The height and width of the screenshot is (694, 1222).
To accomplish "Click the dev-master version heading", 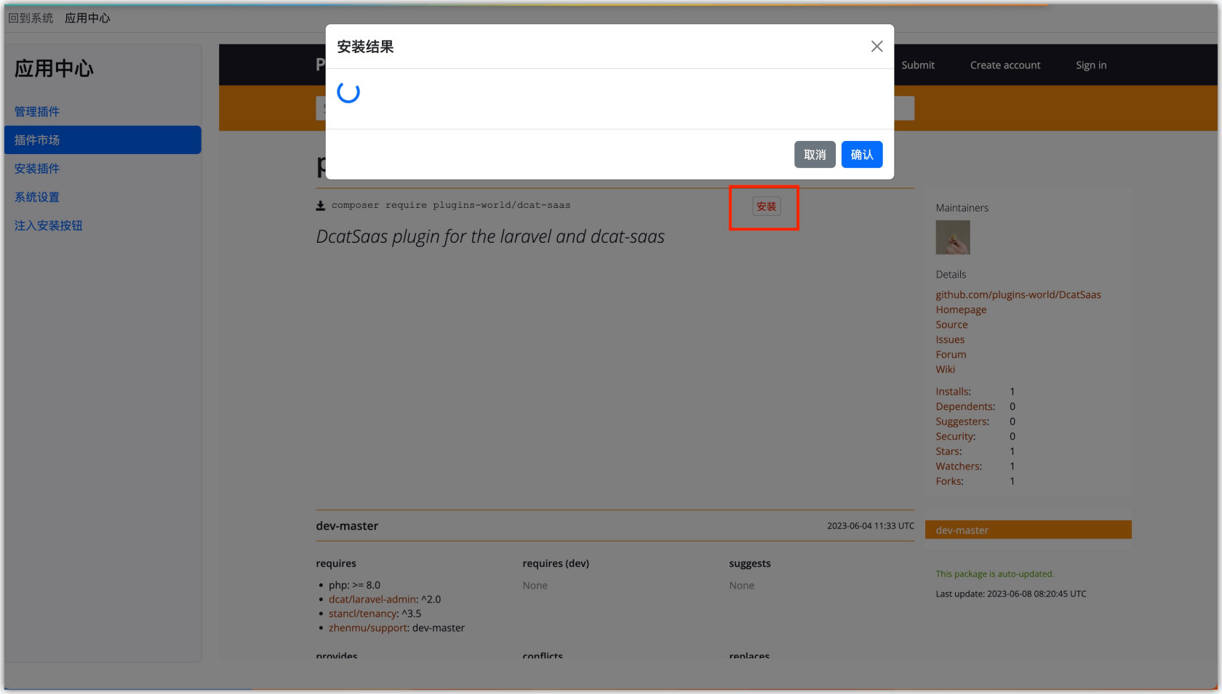I will (x=347, y=525).
